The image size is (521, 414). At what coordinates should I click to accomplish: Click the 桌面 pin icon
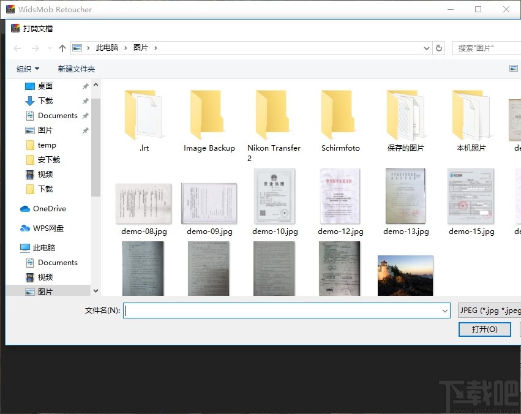pyautogui.click(x=85, y=86)
